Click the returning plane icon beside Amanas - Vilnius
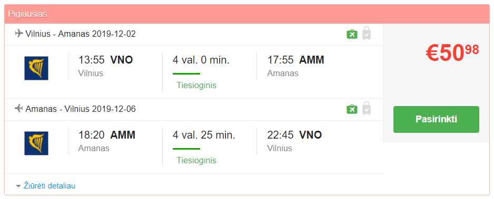The width and height of the screenshot is (494, 199). (19, 108)
